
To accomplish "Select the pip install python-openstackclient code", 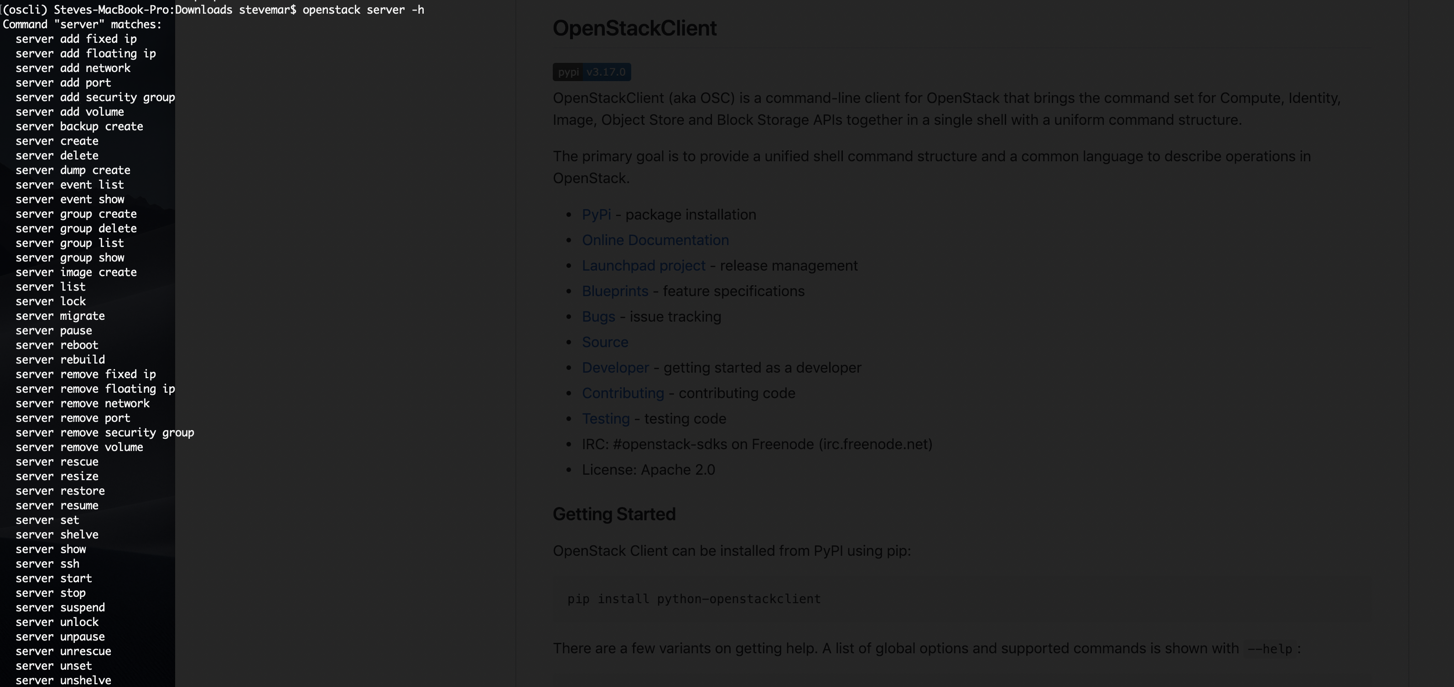I will 694,599.
